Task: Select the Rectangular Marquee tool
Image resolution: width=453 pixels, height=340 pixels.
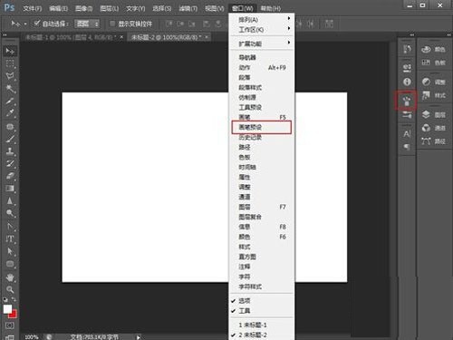Action: click(10, 63)
